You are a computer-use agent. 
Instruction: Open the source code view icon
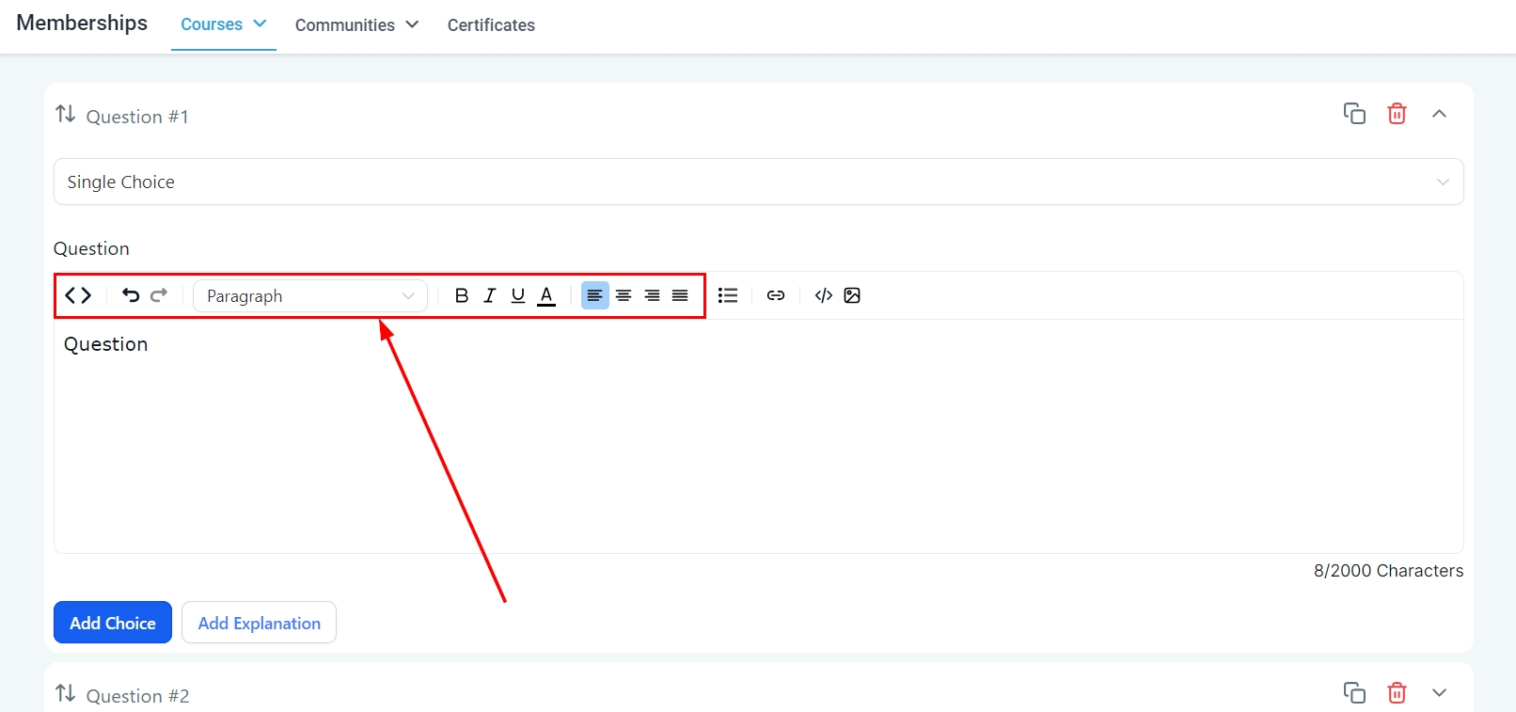pos(78,295)
